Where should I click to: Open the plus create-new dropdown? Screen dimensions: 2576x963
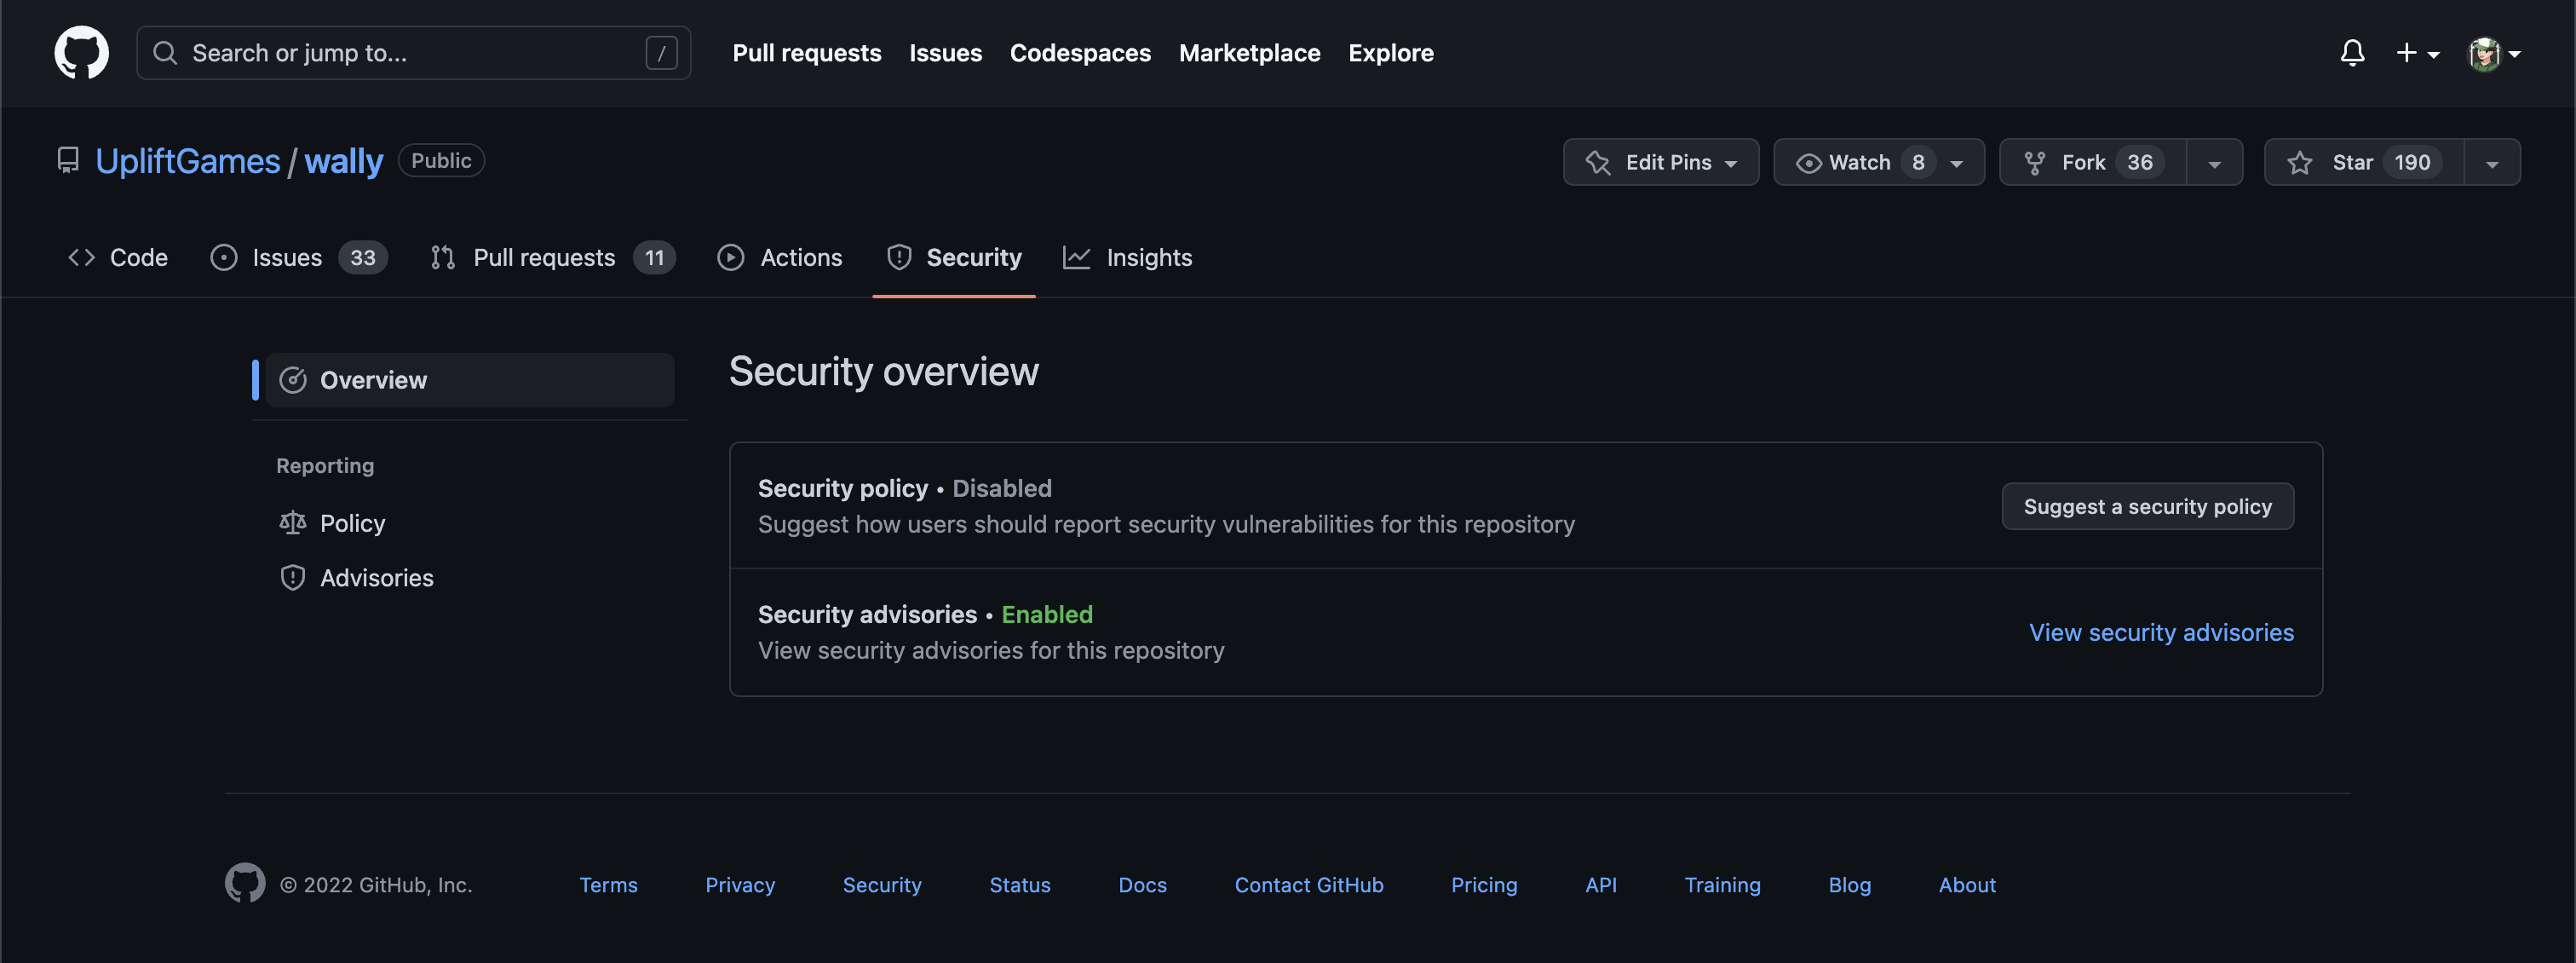click(2417, 53)
